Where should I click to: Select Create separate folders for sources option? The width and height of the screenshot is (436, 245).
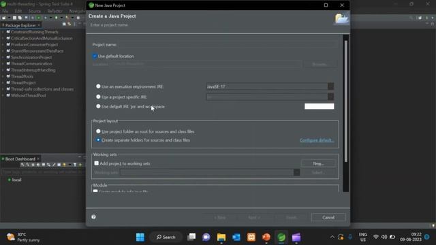[x=98, y=140]
